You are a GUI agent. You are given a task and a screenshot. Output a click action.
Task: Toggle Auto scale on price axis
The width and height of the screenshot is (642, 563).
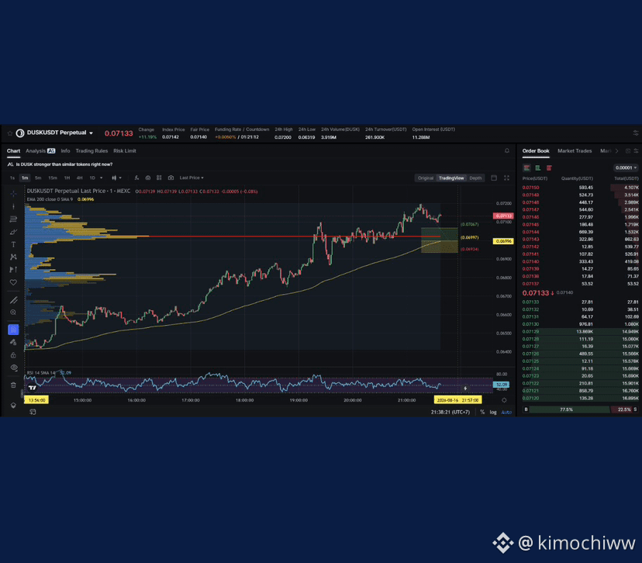506,412
